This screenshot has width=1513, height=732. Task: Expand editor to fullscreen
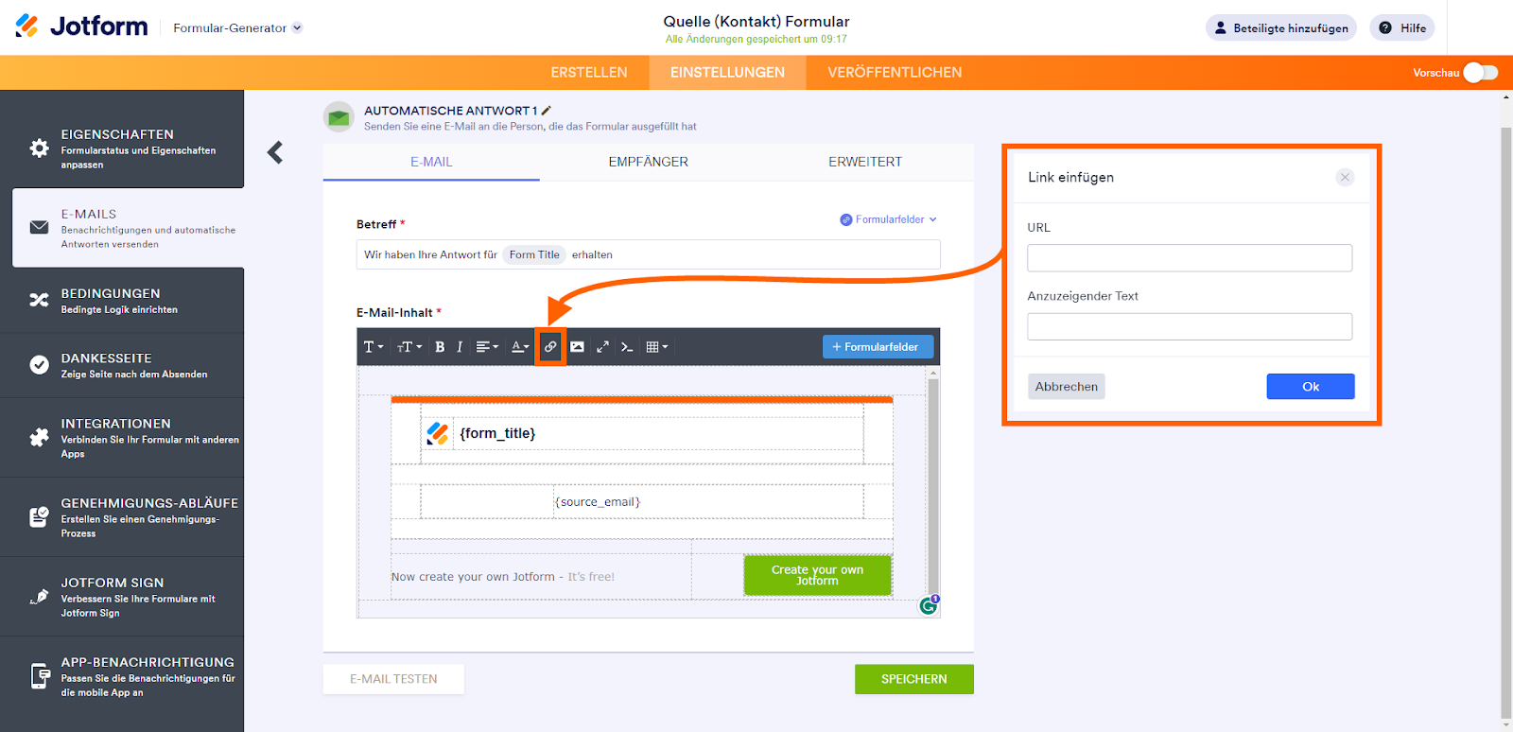602,347
